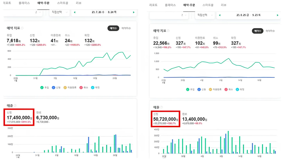Open help icon next to 예약 지표 in right dashboard
This screenshot has width=286, height=164.
pyautogui.click(x=168, y=31)
